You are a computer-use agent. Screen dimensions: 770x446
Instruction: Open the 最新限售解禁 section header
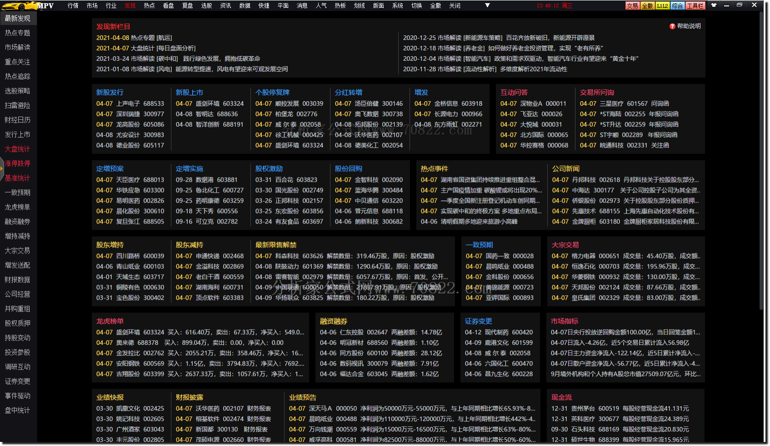click(x=276, y=245)
